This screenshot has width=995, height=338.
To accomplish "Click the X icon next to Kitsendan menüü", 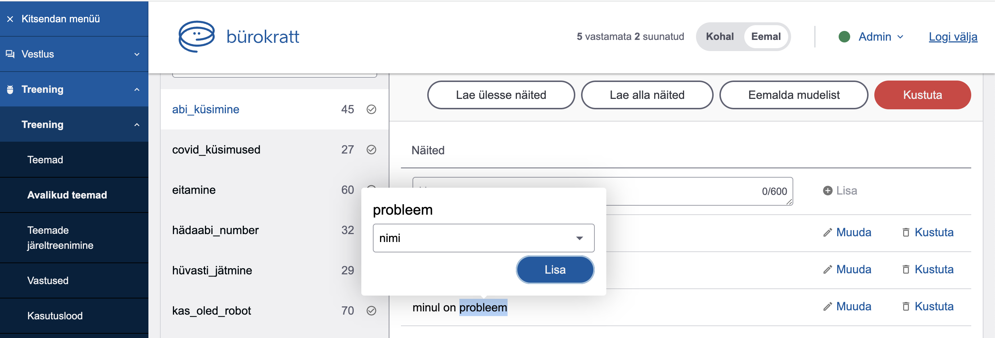I will 10,18.
